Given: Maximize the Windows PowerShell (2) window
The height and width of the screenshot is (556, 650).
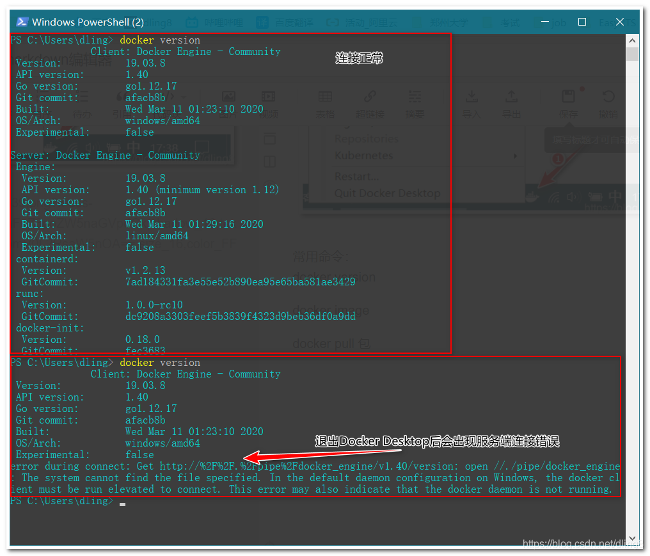Looking at the screenshot, I should pyautogui.click(x=582, y=22).
